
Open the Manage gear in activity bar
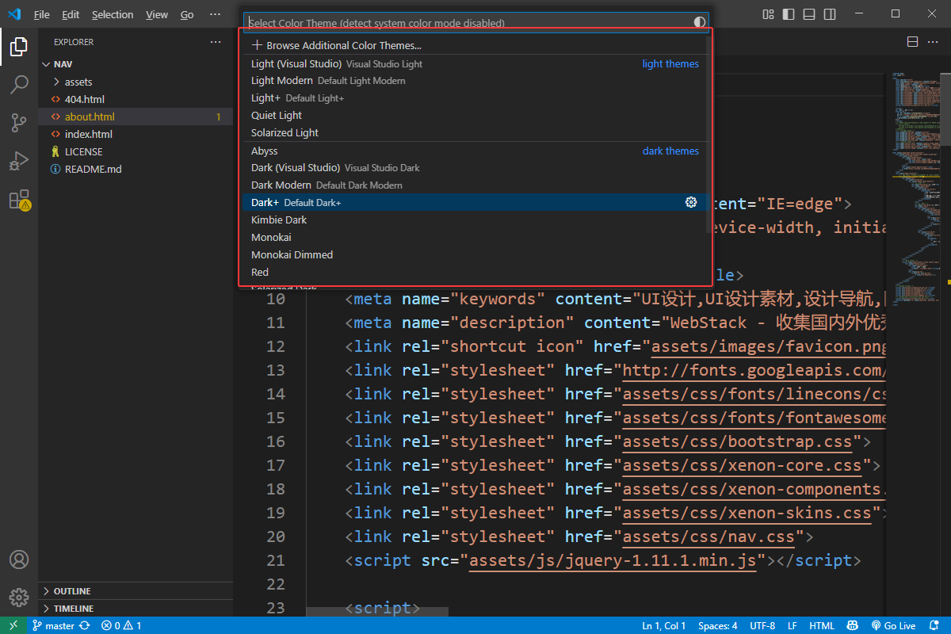tap(19, 597)
